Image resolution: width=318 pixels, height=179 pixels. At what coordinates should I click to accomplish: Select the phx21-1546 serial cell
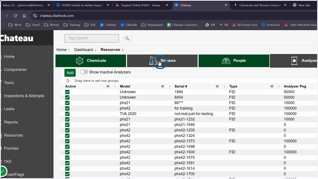(x=184, y=125)
